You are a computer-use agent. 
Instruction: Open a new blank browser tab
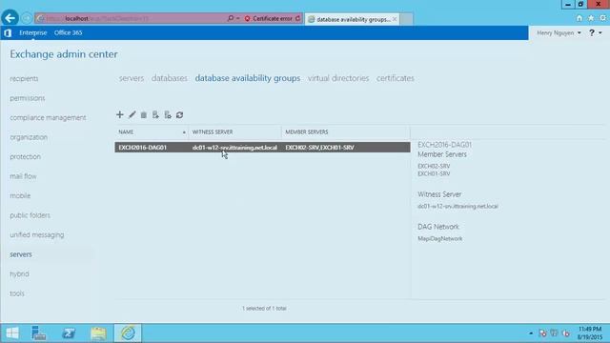point(407,19)
